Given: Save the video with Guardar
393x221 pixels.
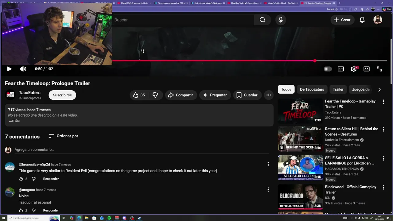Looking at the screenshot, I should coord(247,95).
